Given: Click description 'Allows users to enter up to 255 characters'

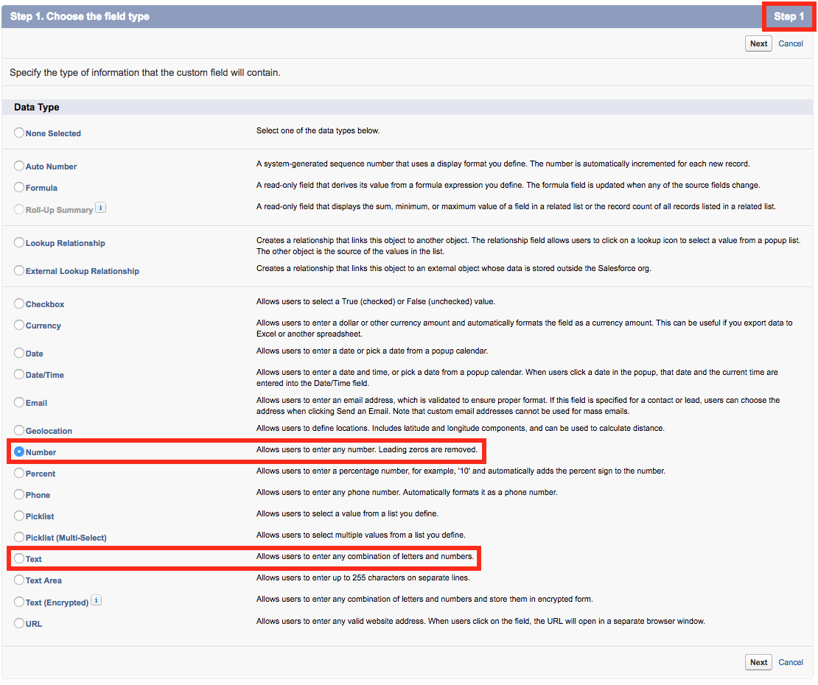Looking at the screenshot, I should (x=363, y=577).
